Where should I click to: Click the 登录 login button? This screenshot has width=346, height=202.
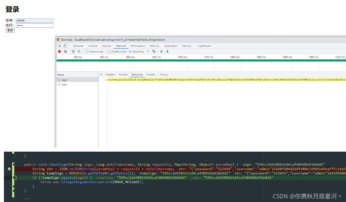[10, 30]
